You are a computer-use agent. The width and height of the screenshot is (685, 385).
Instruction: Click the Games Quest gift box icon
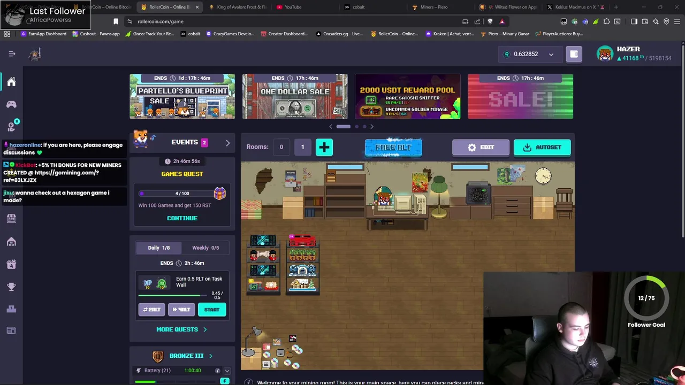219,193
